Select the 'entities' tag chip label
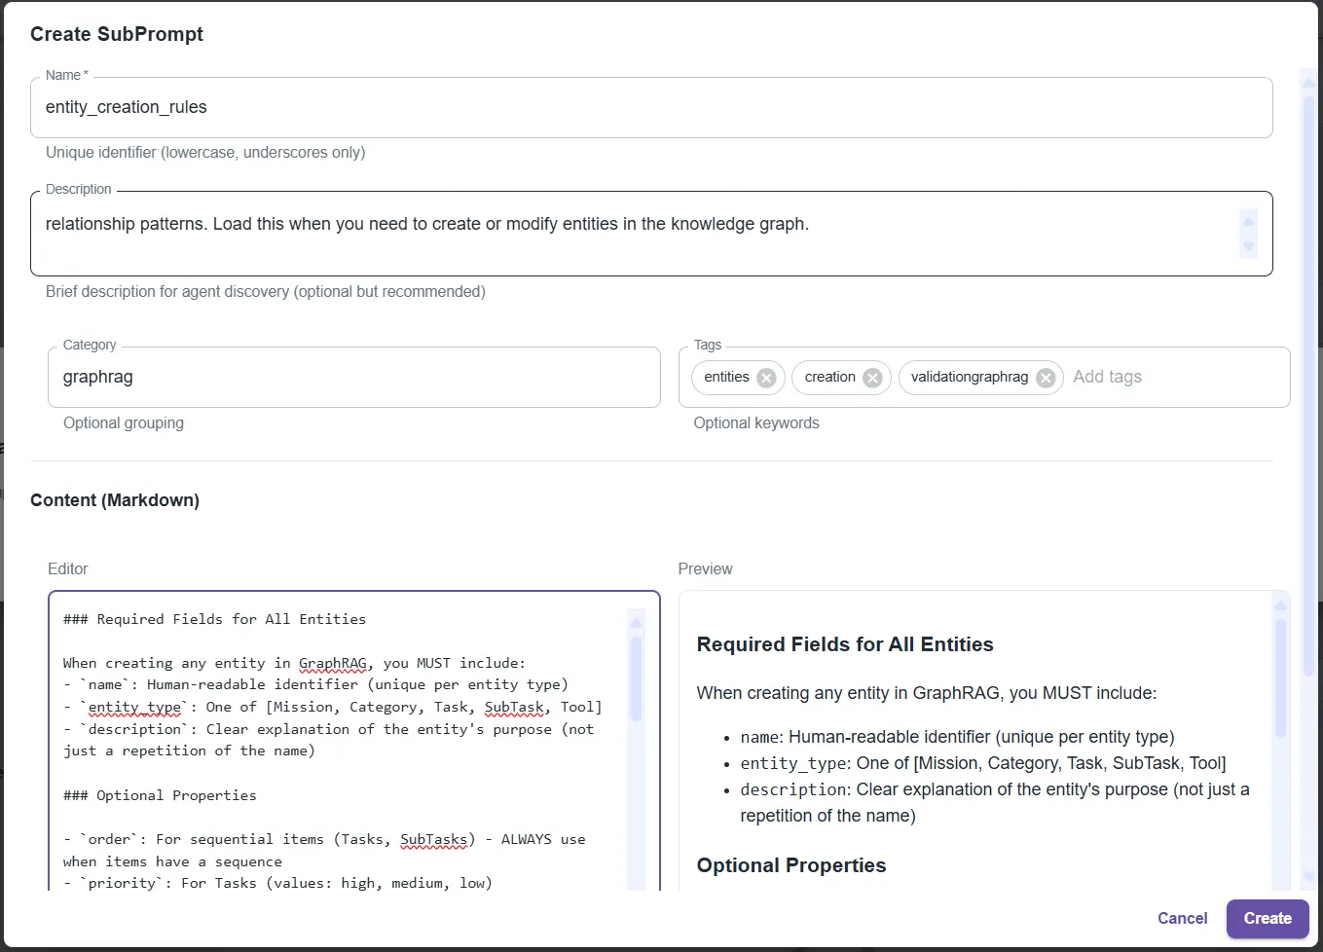Viewport: 1323px width, 952px height. (726, 377)
